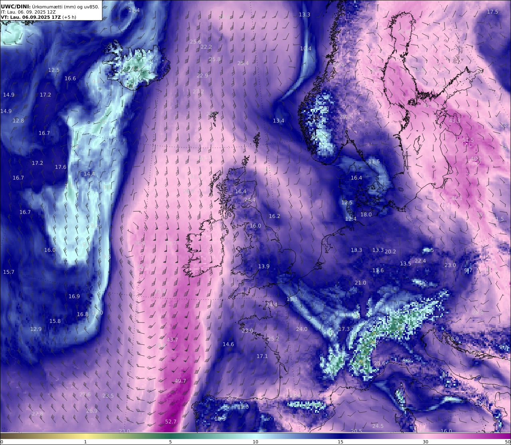Click the 27.8 map value
Screen dimensions: 511x445
(x=38, y=413)
